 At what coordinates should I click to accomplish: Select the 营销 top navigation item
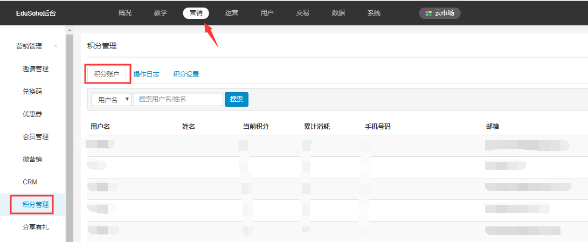pyautogui.click(x=196, y=13)
